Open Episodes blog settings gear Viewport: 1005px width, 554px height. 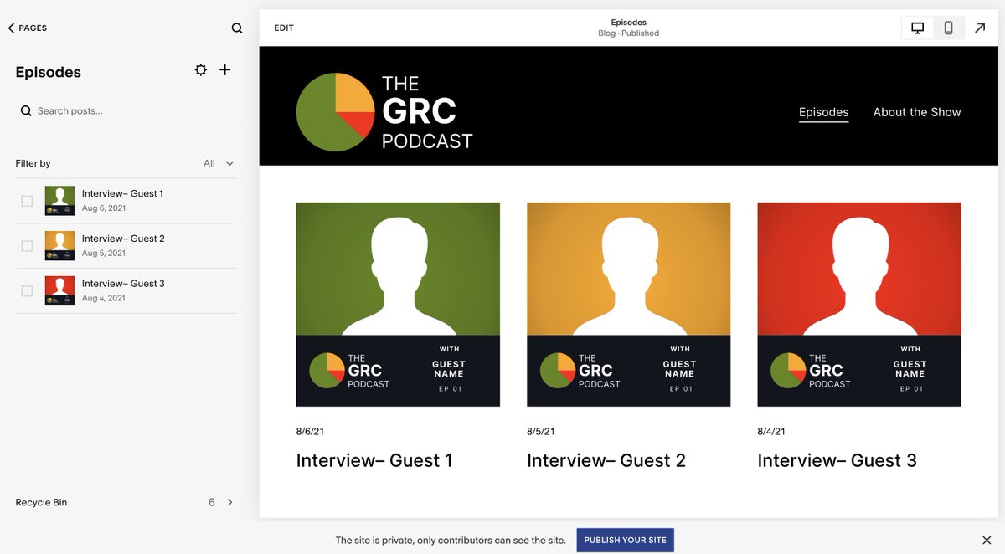(x=201, y=70)
